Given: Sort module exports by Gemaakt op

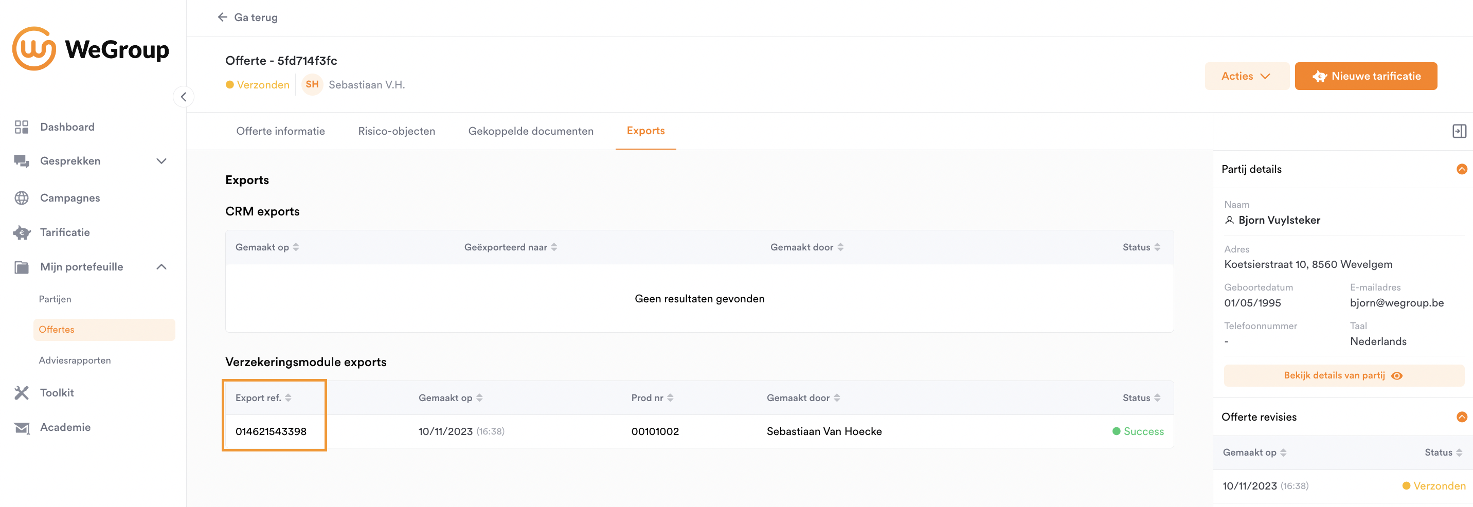Looking at the screenshot, I should tap(479, 398).
